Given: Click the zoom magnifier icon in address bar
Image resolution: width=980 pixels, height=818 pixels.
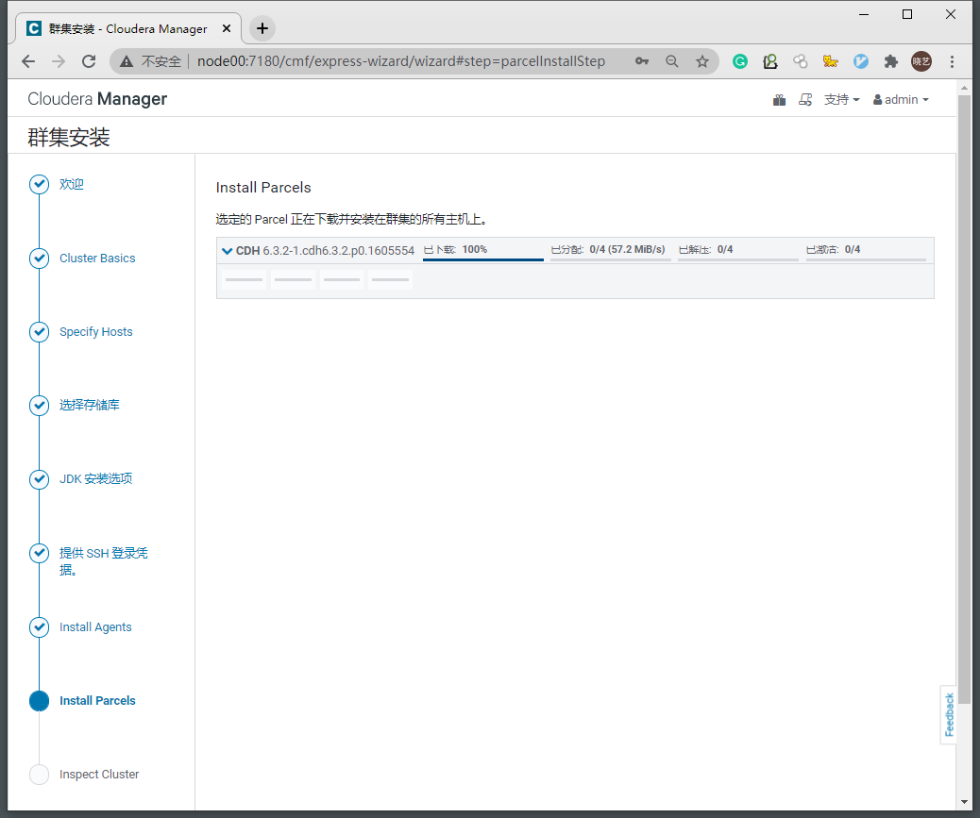Looking at the screenshot, I should coord(672,61).
